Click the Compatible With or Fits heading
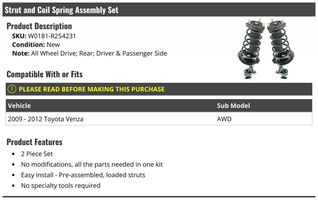The width and height of the screenshot is (318, 200). point(45,74)
